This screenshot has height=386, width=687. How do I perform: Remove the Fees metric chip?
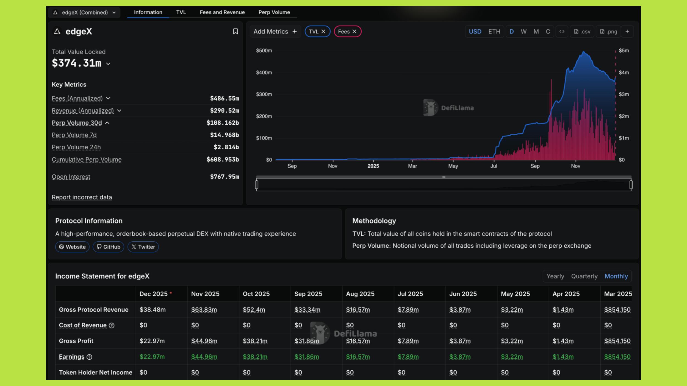coord(354,32)
